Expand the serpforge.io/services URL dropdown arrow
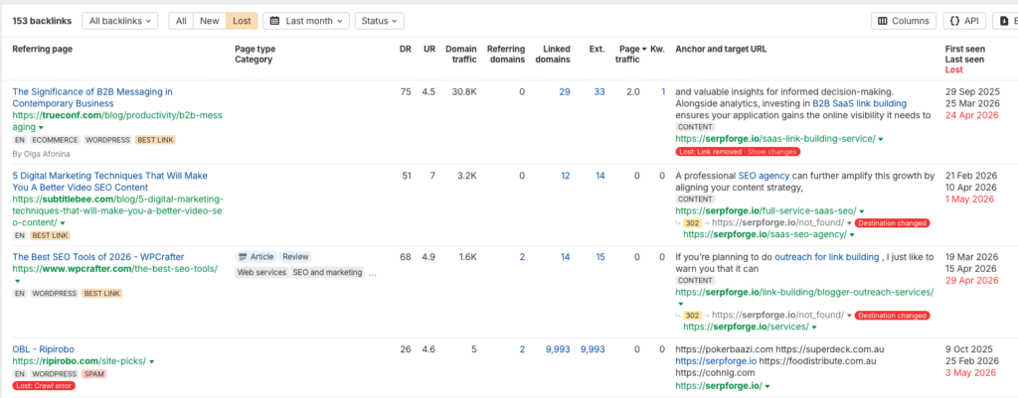Image resolution: width=1018 pixels, height=398 pixels. [x=813, y=328]
